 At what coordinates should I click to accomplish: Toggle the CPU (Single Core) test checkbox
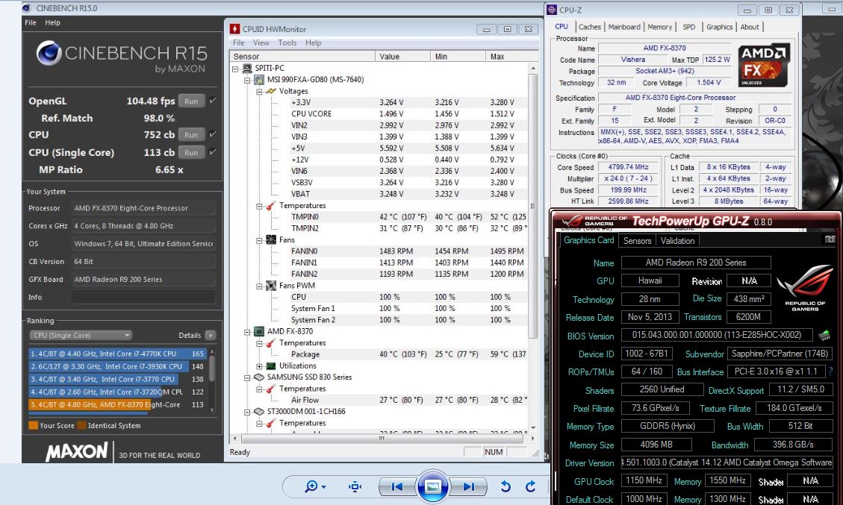[x=213, y=152]
